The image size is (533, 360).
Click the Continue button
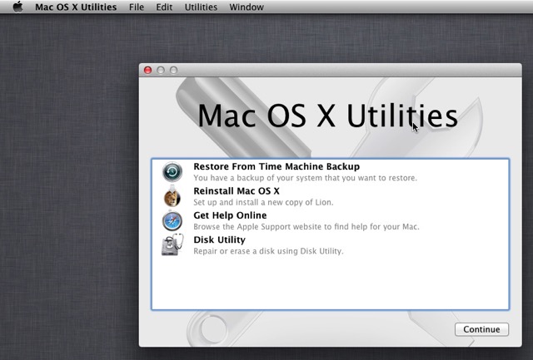click(481, 329)
